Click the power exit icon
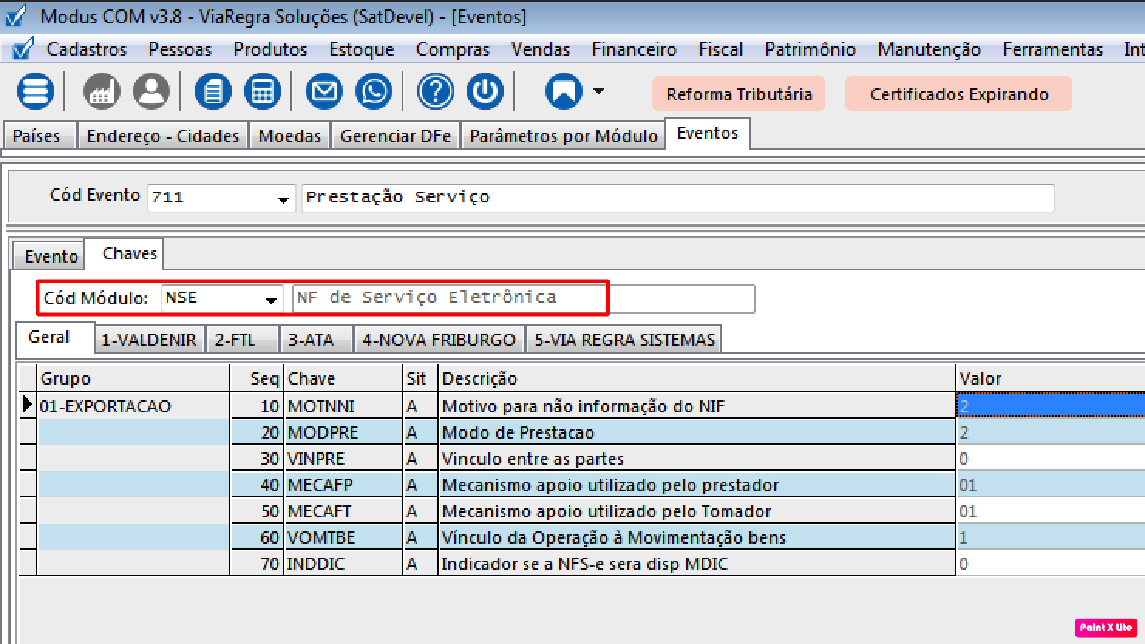1145x644 pixels. (485, 92)
